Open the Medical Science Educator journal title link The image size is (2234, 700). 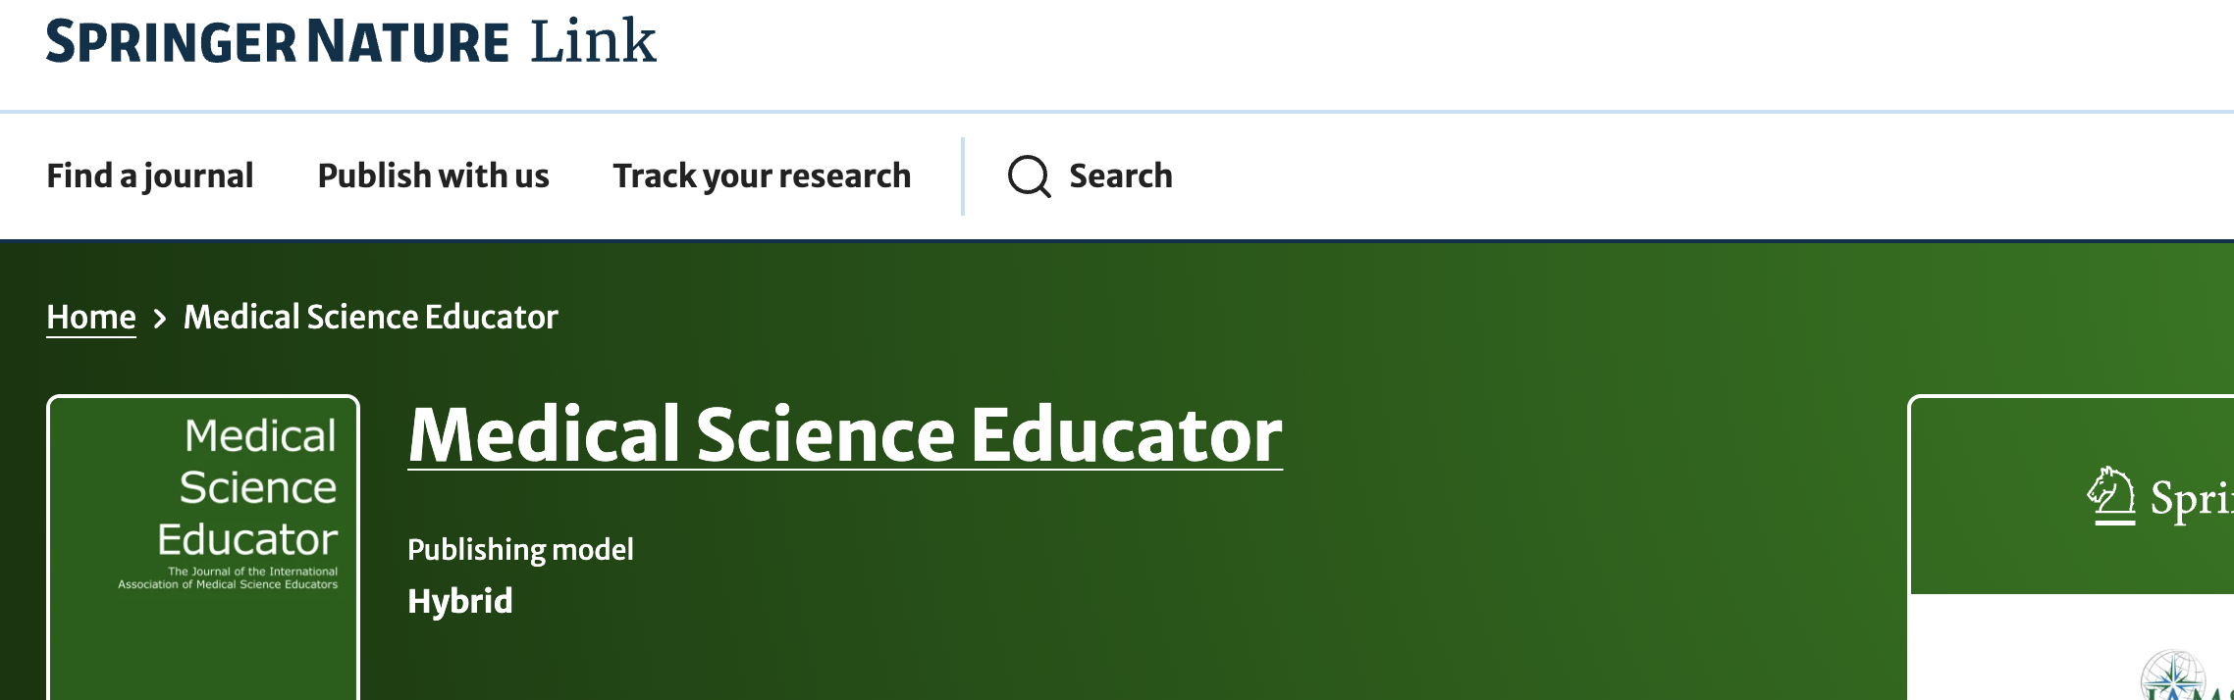click(845, 434)
